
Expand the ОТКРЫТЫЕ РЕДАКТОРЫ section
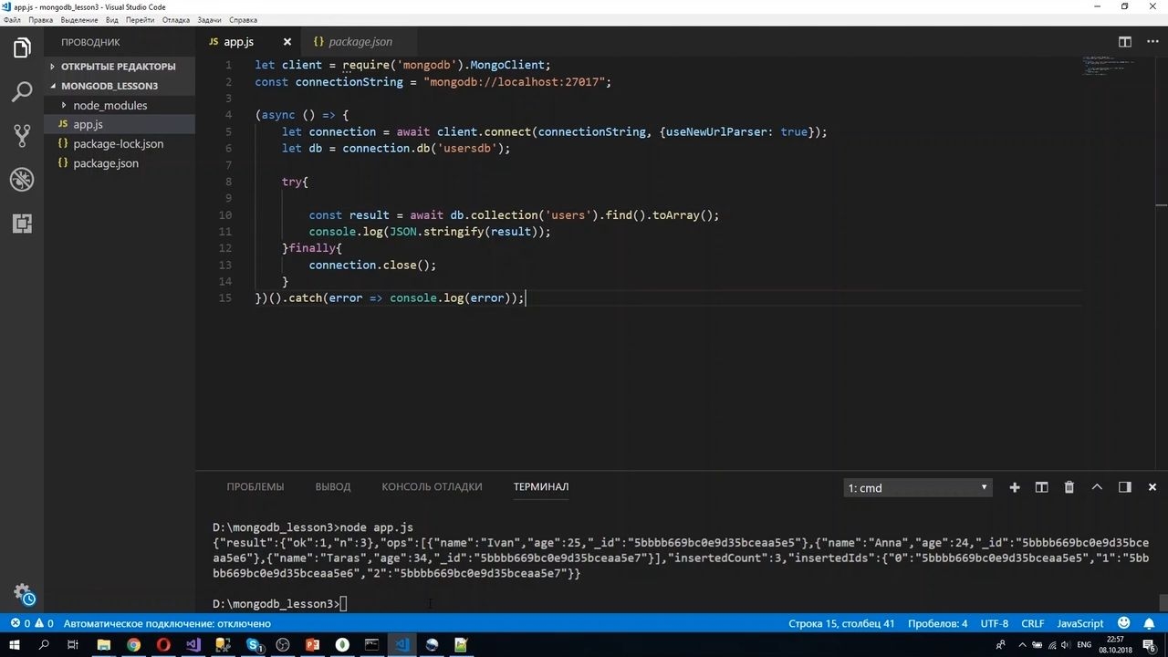click(x=119, y=67)
